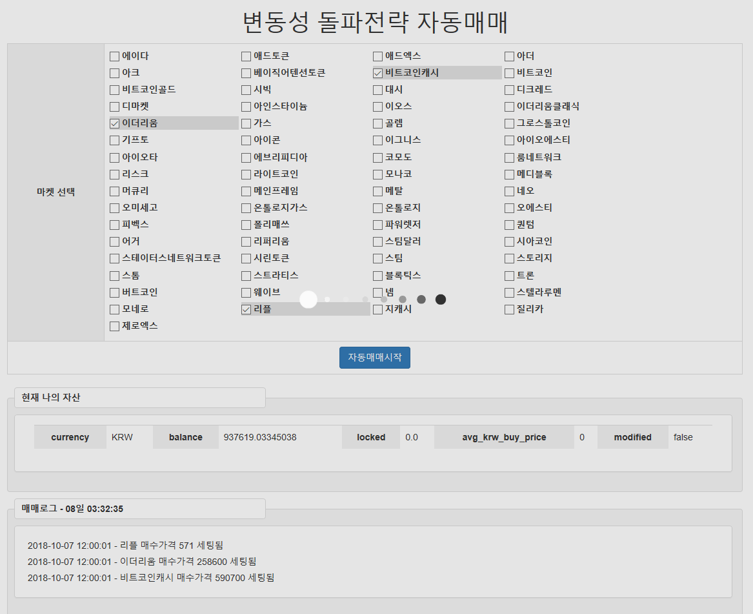Check the 퀀텀 checkbox
The height and width of the screenshot is (614, 753).
(x=509, y=225)
